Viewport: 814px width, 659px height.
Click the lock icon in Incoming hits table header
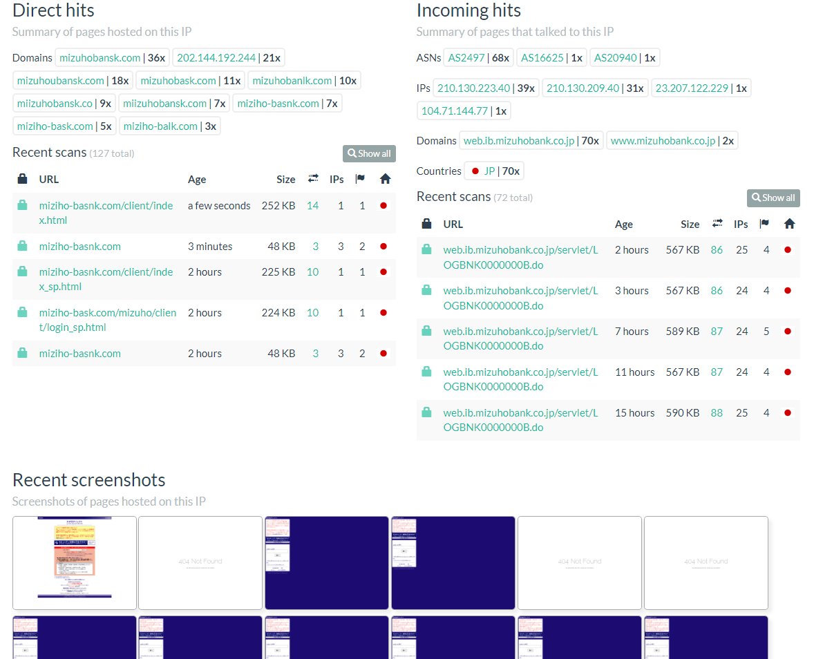427,224
